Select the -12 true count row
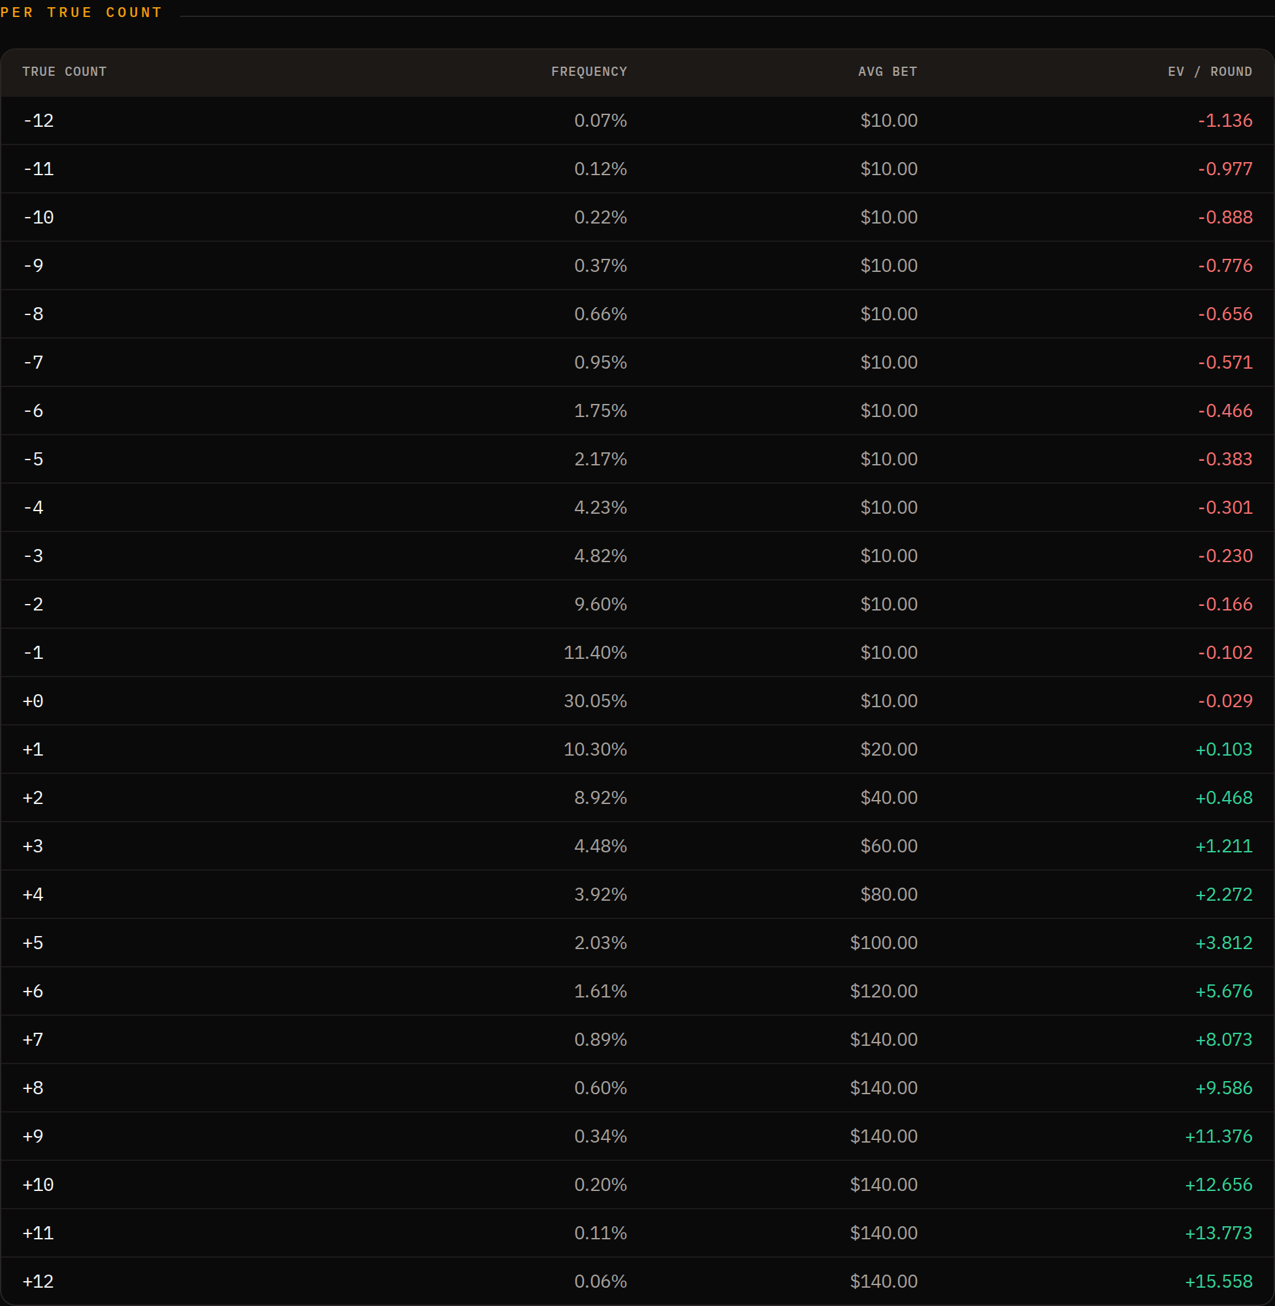Image resolution: width=1275 pixels, height=1306 pixels. click(637, 121)
